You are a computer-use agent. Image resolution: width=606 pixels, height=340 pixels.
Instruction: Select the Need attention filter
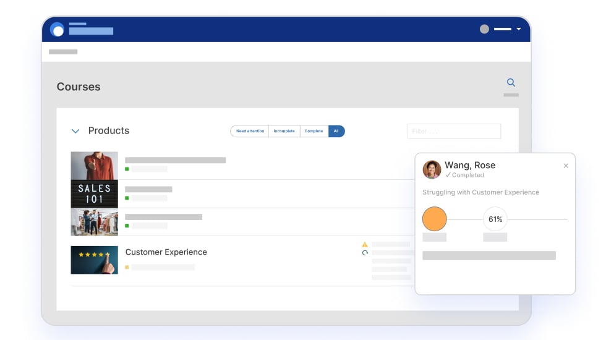click(250, 131)
